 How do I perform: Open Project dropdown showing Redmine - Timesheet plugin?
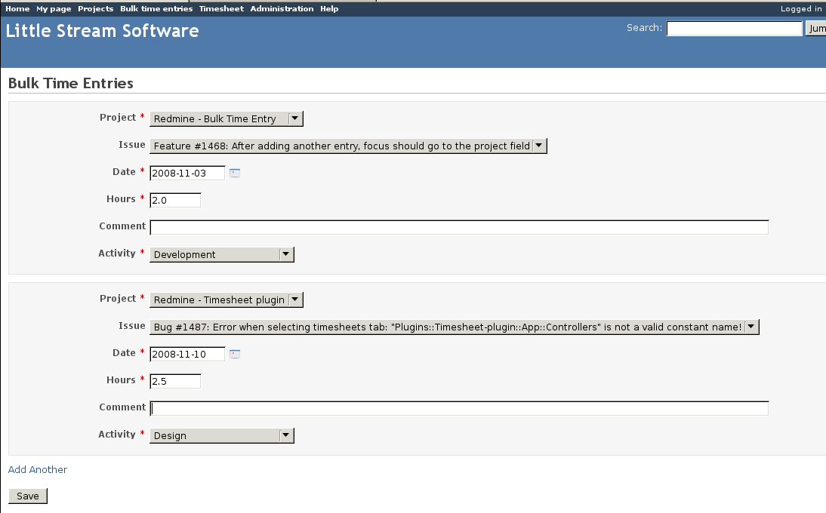pyautogui.click(x=227, y=300)
